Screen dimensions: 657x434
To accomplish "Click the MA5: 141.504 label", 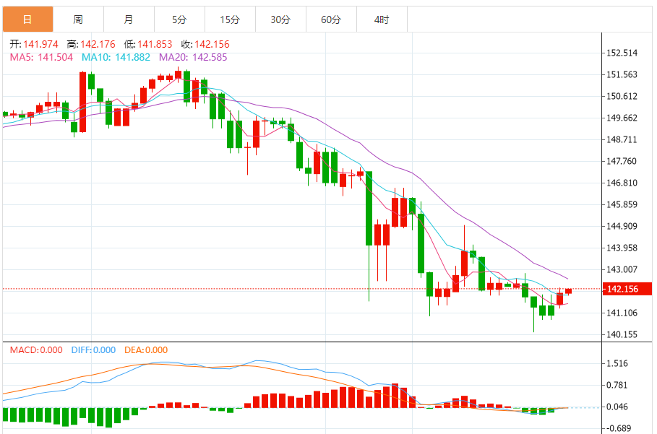I will click(41, 57).
